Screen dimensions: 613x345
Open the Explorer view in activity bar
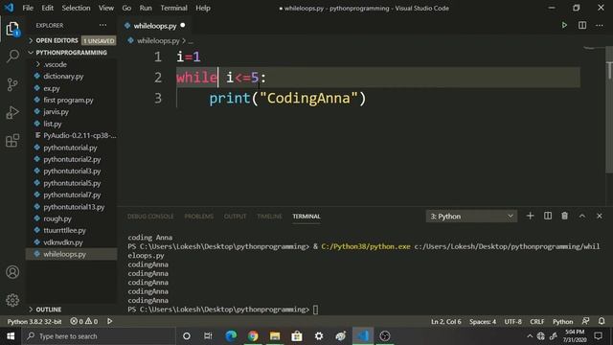[x=12, y=29]
